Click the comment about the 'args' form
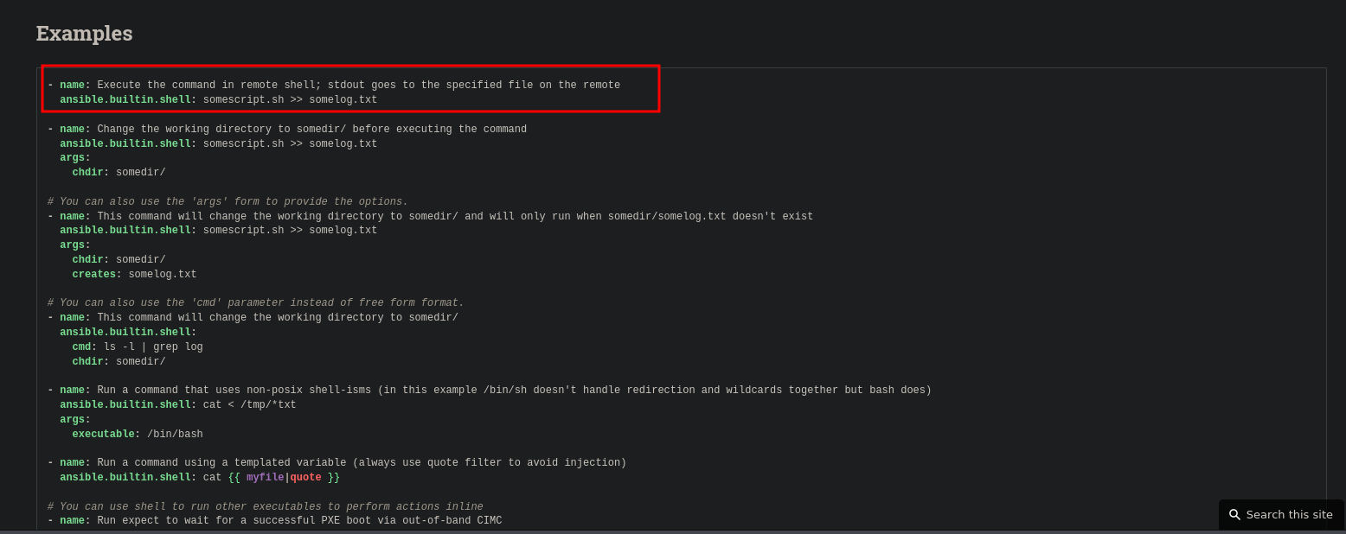Viewport: 1346px width, 534px height. 228,202
